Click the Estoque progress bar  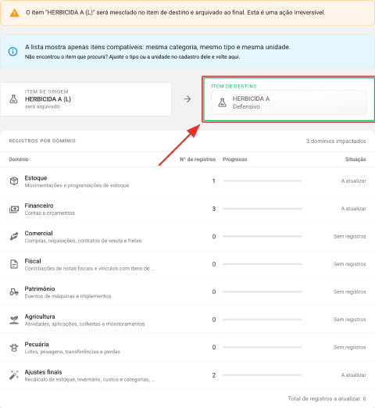click(x=262, y=181)
